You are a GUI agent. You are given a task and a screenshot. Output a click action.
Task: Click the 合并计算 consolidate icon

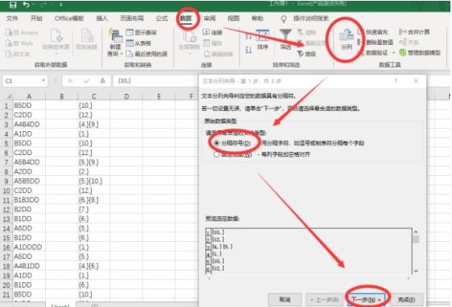(403, 31)
